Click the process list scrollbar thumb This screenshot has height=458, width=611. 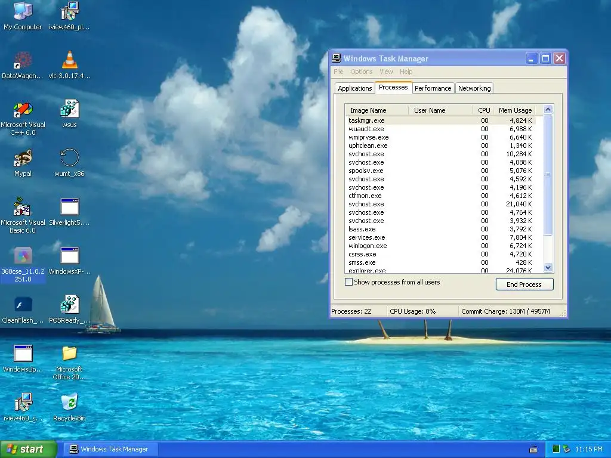548,175
